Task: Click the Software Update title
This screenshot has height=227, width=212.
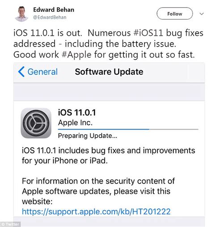Action: click(109, 72)
